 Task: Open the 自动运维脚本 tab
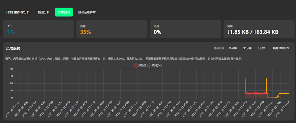click(87, 12)
